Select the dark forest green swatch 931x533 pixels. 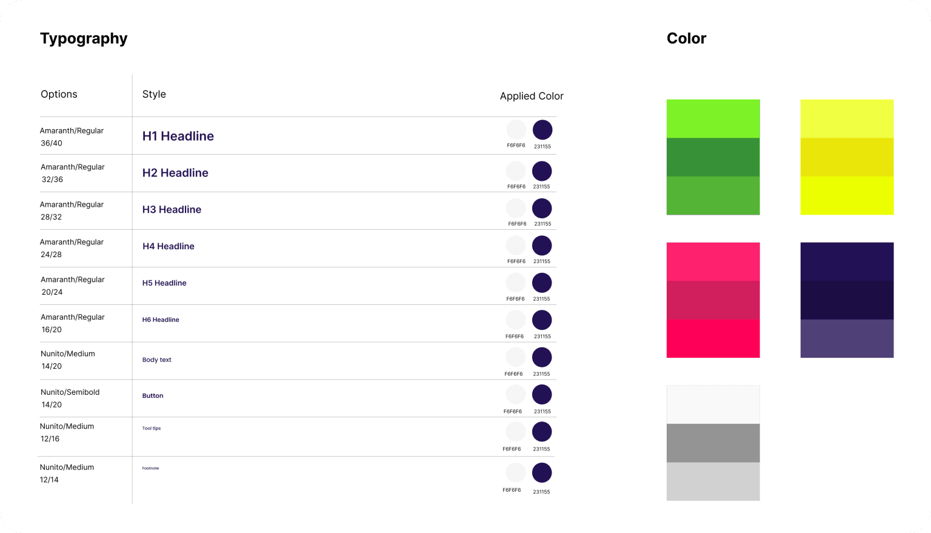click(x=713, y=157)
